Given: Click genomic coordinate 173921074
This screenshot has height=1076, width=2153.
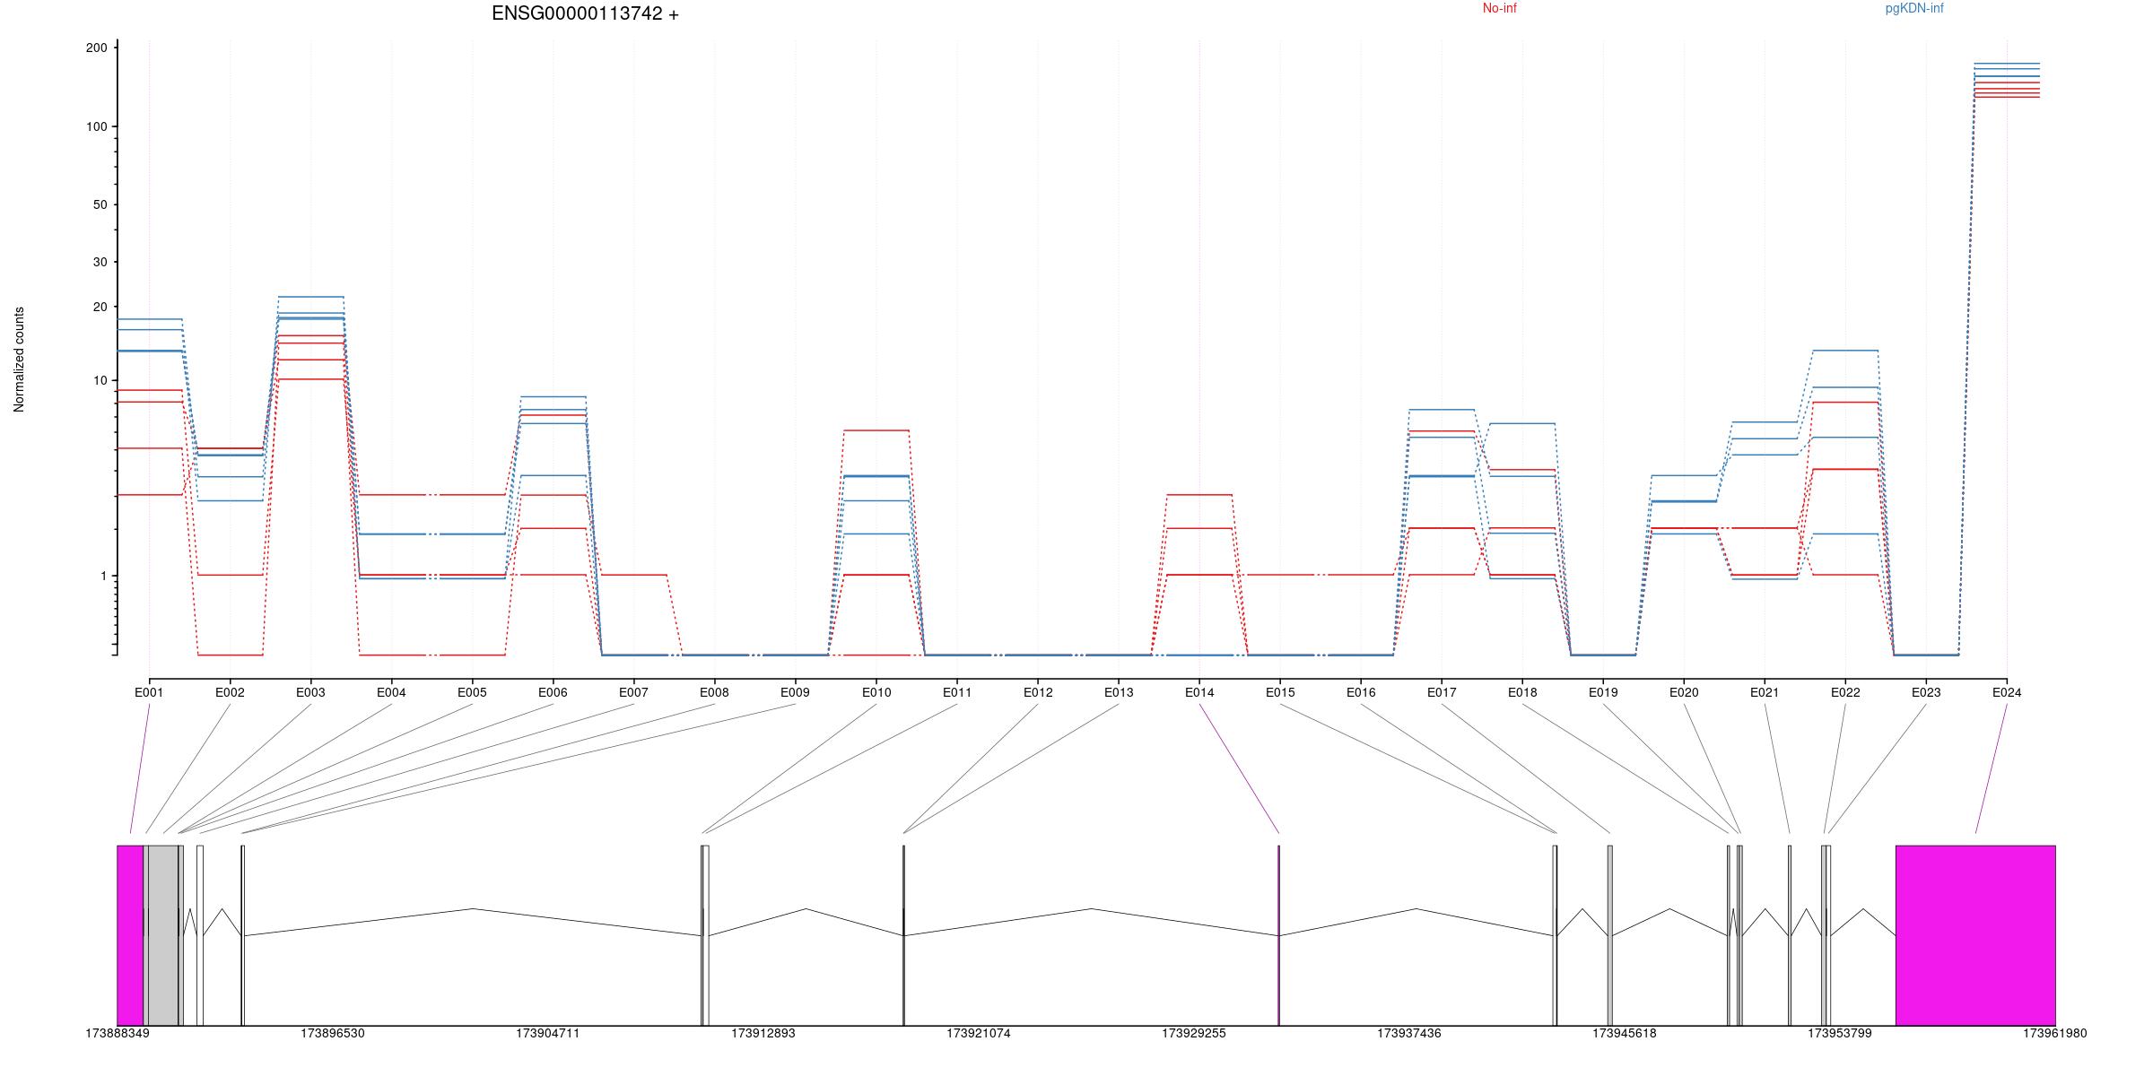Looking at the screenshot, I should [x=979, y=1034].
